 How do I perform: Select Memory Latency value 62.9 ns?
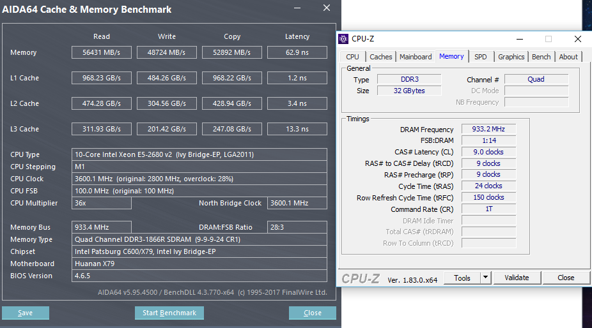click(x=297, y=52)
